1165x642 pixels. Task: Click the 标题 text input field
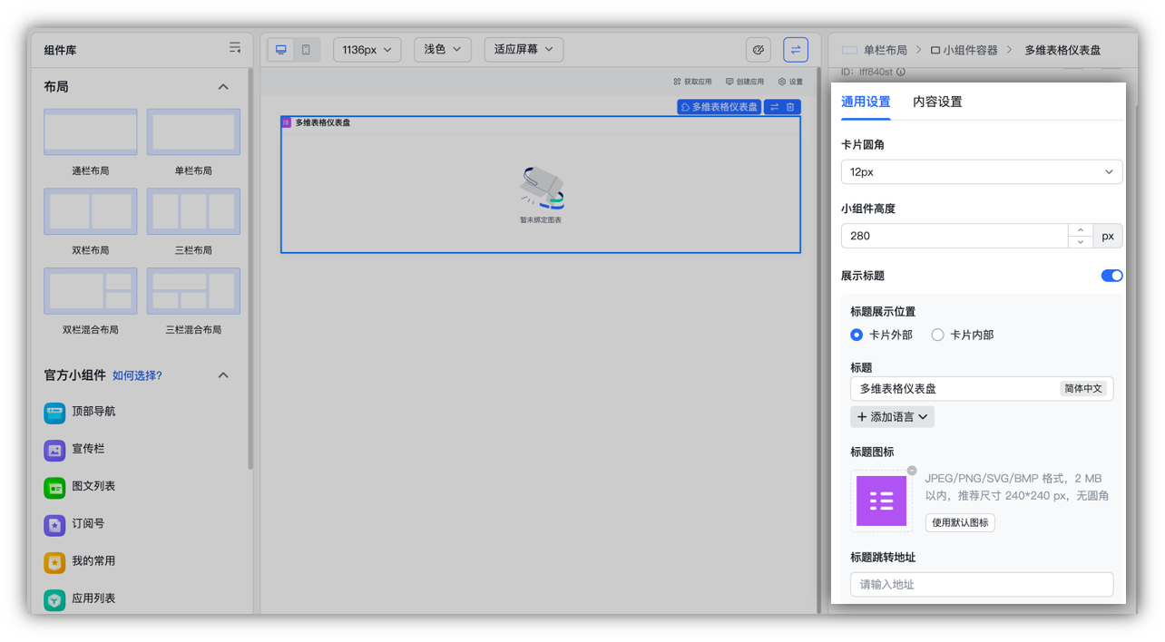tap(982, 388)
